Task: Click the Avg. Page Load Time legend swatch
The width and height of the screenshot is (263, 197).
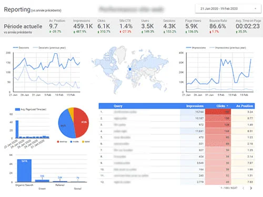Action: [17, 110]
